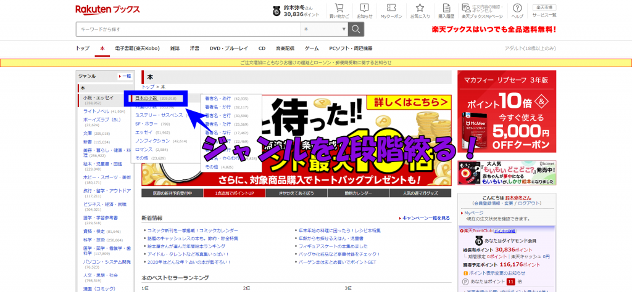Select 資格・検定 genre

click(94, 231)
